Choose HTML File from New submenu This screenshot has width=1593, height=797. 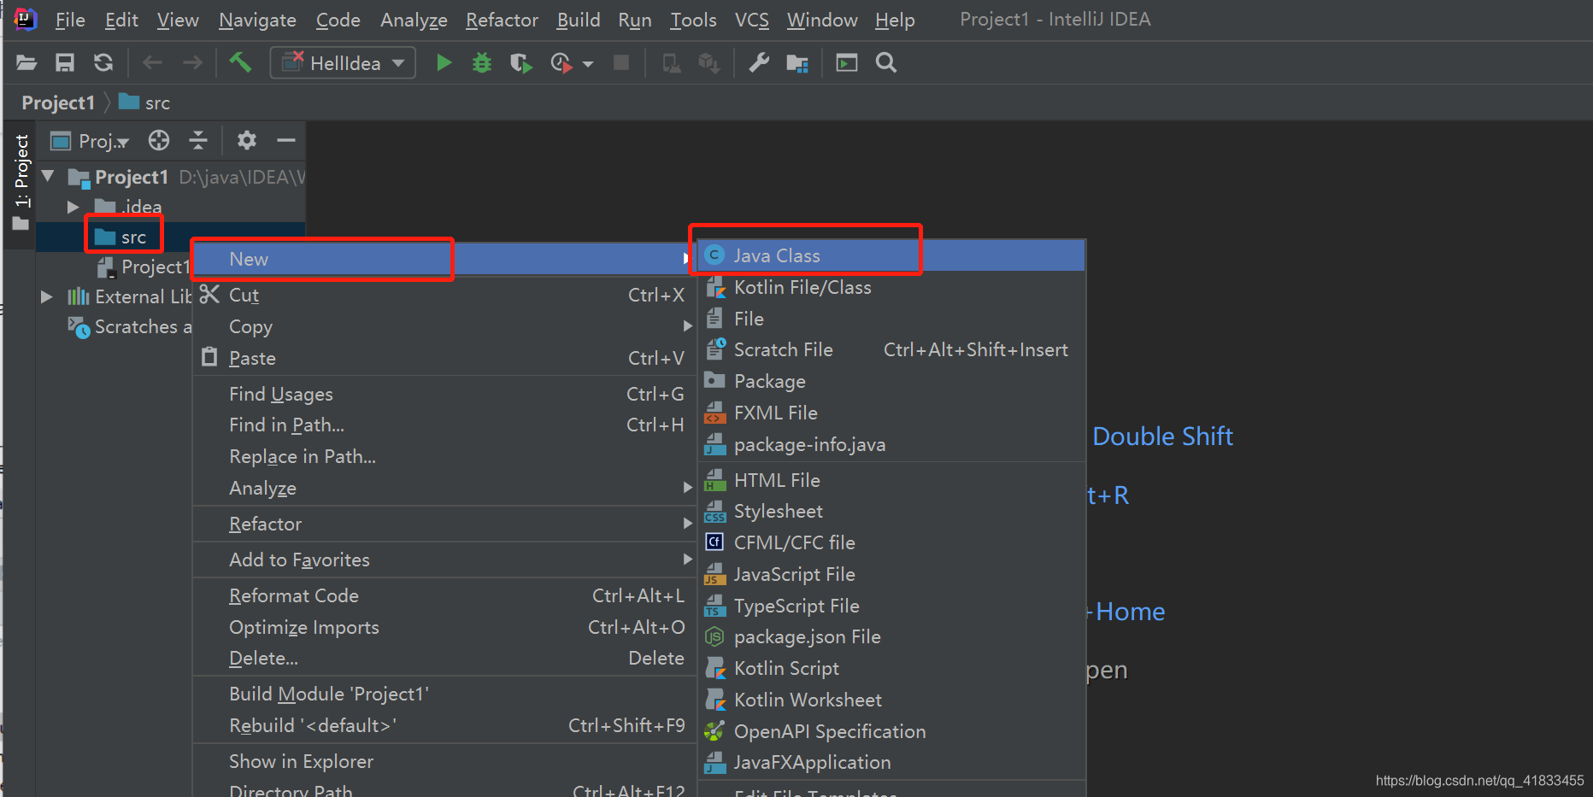click(892, 480)
